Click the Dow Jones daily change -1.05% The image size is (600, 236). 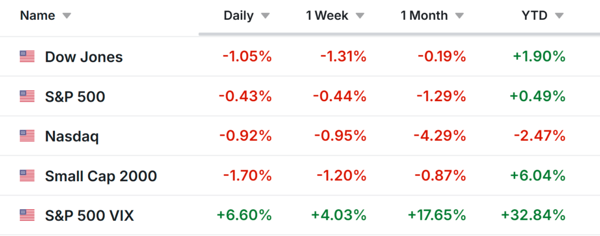[x=247, y=57]
